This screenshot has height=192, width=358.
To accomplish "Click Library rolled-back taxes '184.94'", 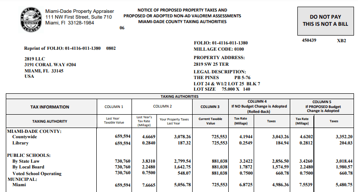I will coord(282,143).
